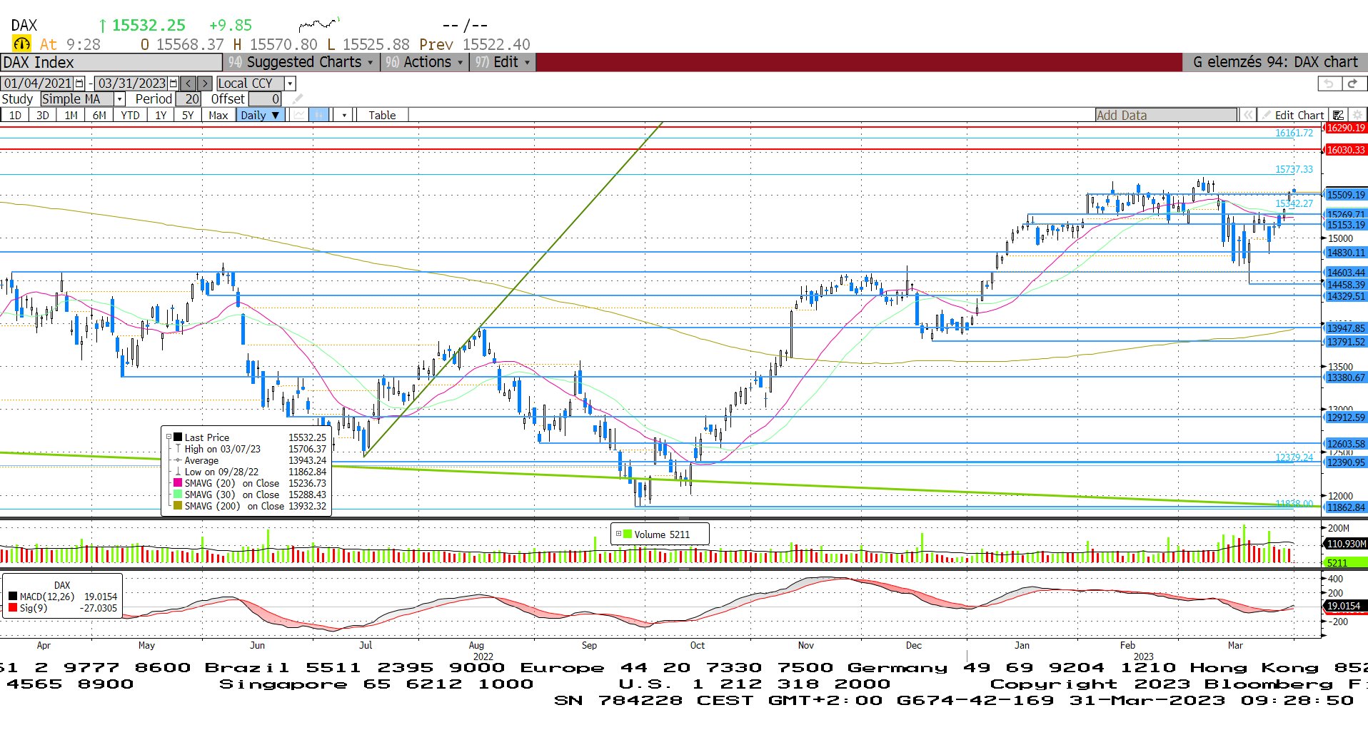This screenshot has width=1368, height=740.
Task: Select the Max range tab
Action: [x=218, y=115]
